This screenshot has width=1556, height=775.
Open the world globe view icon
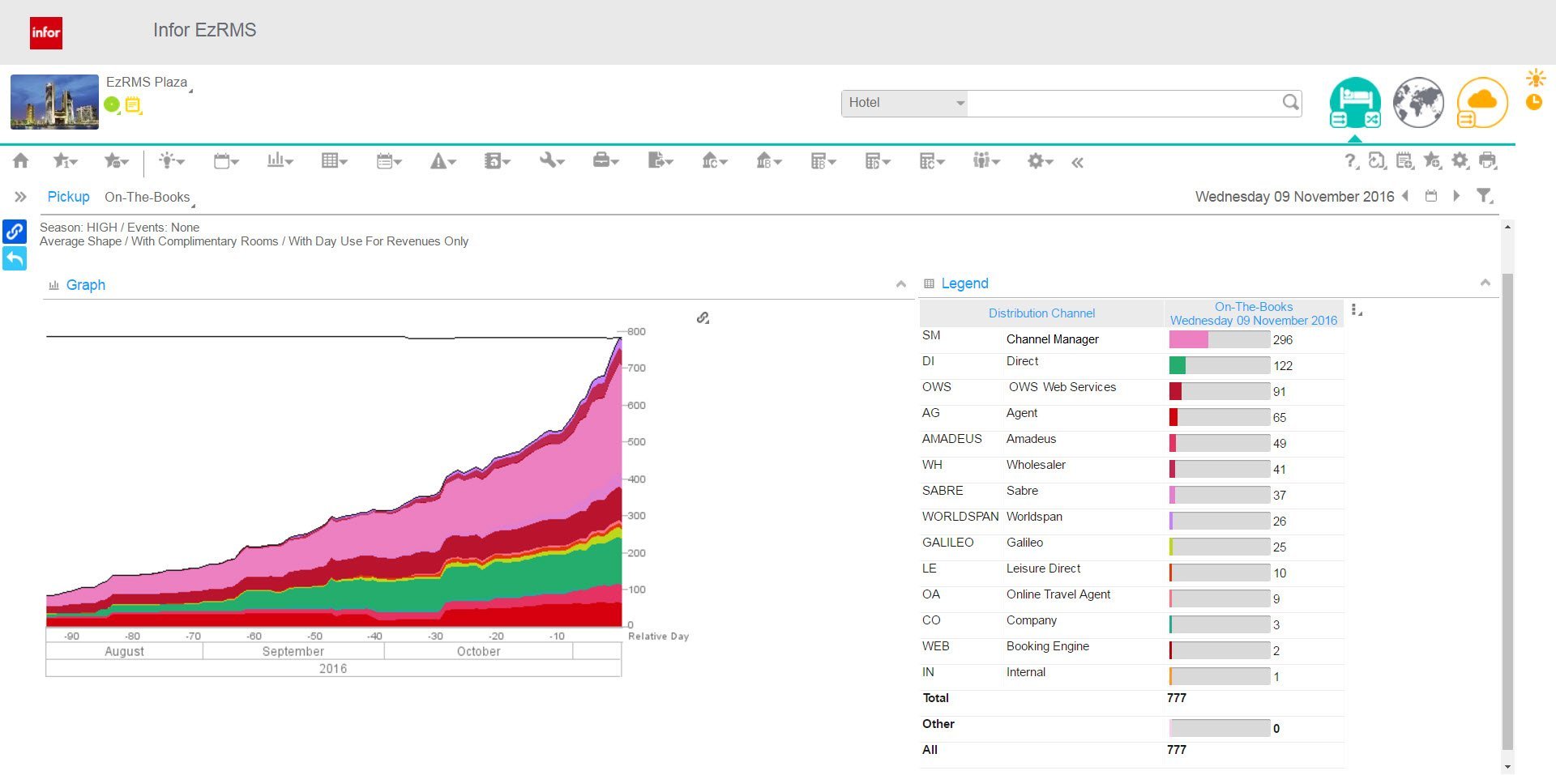click(1418, 103)
